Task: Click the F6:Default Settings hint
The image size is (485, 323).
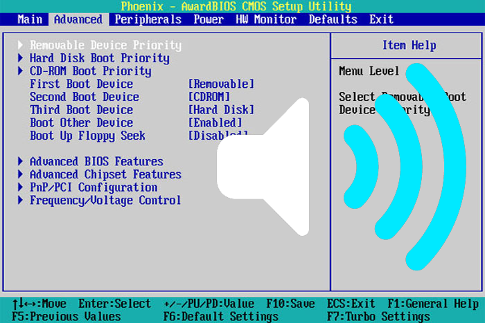Action: (221, 317)
